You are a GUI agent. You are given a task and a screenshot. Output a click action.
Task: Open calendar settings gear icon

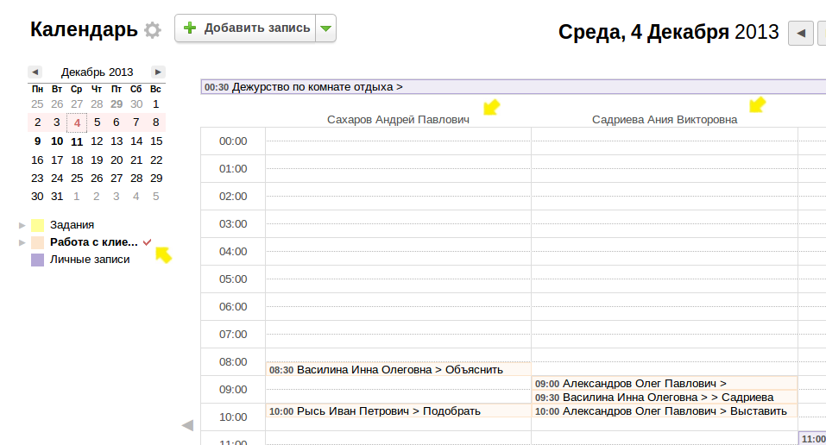point(153,30)
